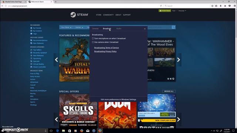Expand the Your Store dropdown
Viewport: 237px width, 133px height.
[x=66, y=27]
